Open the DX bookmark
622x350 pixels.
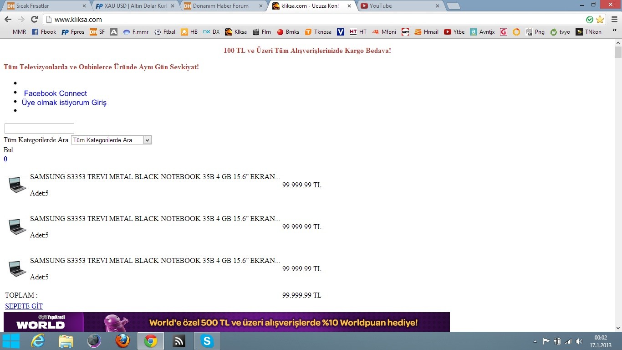pyautogui.click(x=211, y=32)
